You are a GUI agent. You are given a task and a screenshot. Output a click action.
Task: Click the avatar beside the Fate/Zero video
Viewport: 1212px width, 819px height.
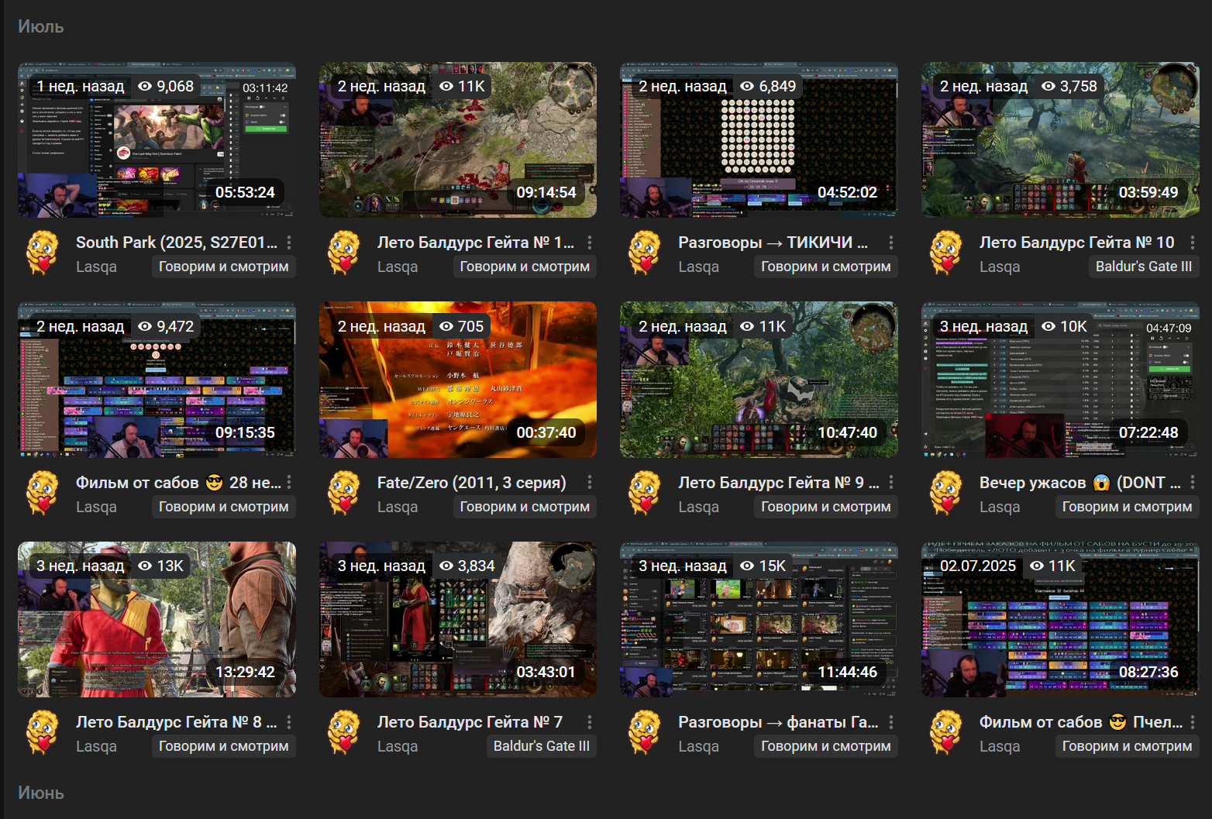(x=344, y=494)
